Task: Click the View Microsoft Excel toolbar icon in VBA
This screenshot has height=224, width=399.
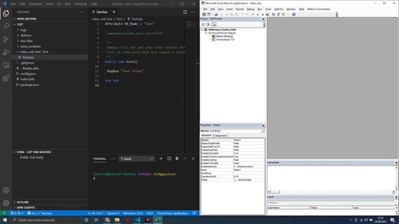Action: [204, 14]
